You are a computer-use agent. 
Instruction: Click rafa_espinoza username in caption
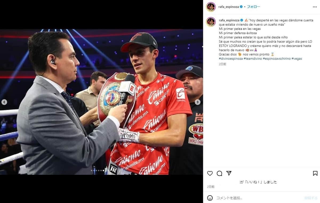coord(229,20)
